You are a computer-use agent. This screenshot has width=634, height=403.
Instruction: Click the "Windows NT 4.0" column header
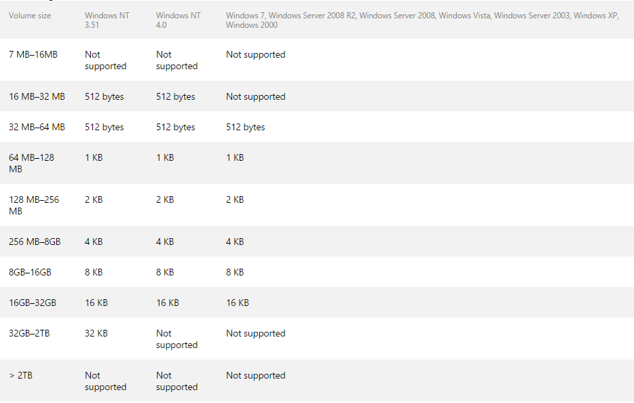(178, 20)
